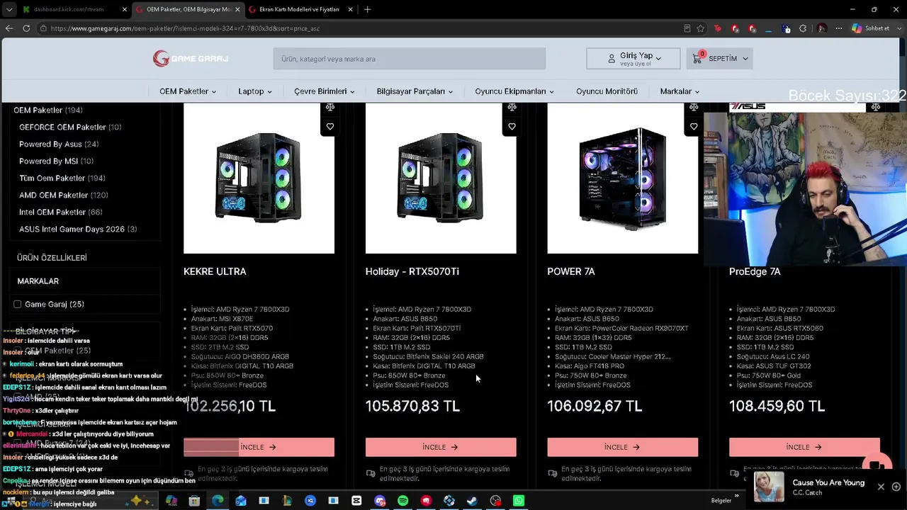Open the Mail app from the taskbar

click(241, 501)
